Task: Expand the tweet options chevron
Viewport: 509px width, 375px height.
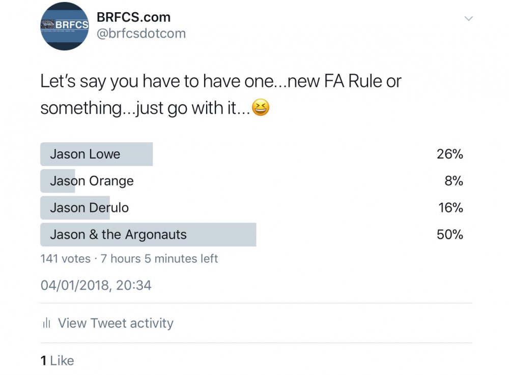Action: pos(469,19)
